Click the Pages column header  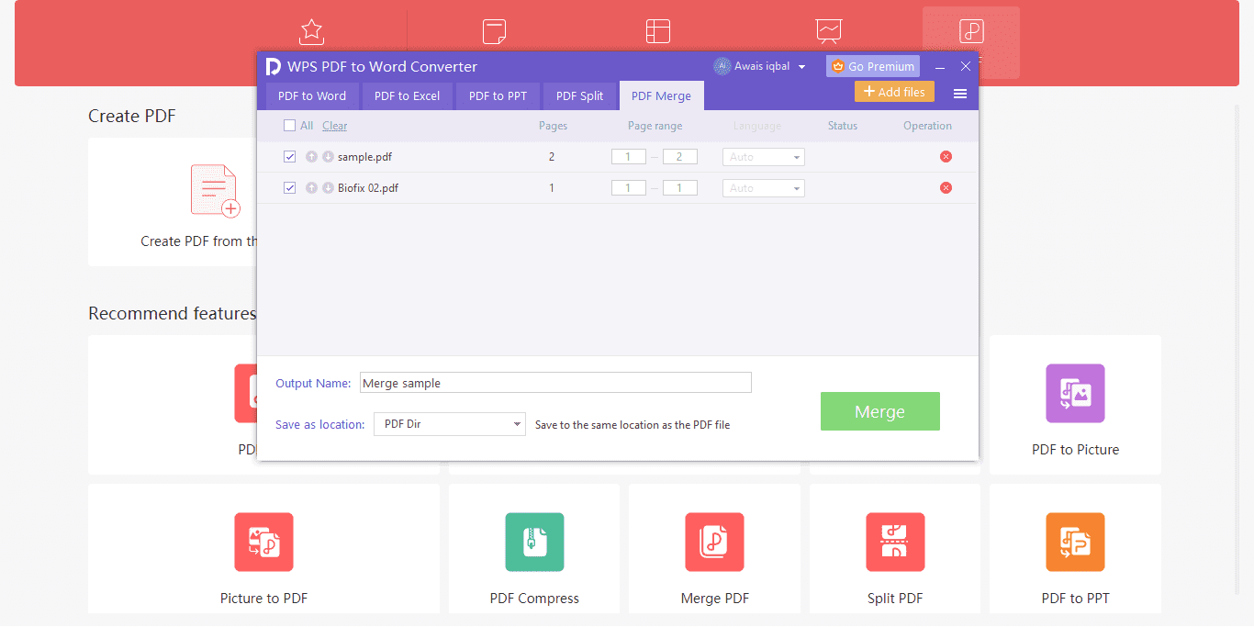[x=553, y=126]
